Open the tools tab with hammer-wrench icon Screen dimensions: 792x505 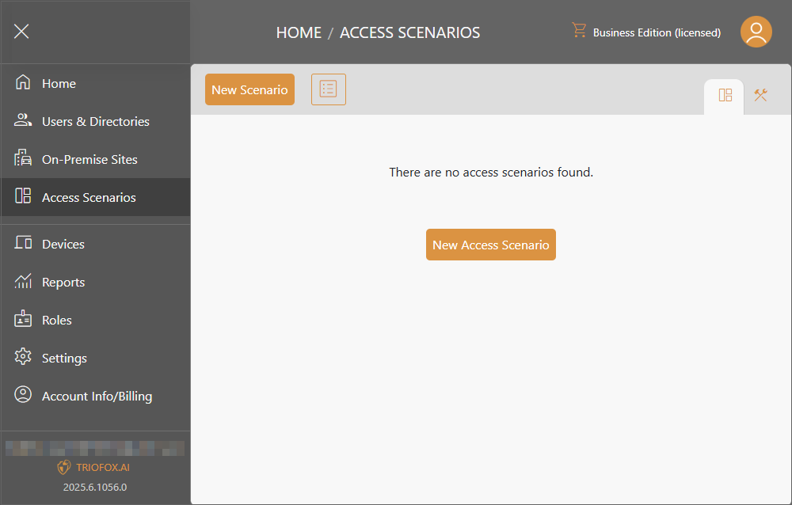tap(760, 95)
